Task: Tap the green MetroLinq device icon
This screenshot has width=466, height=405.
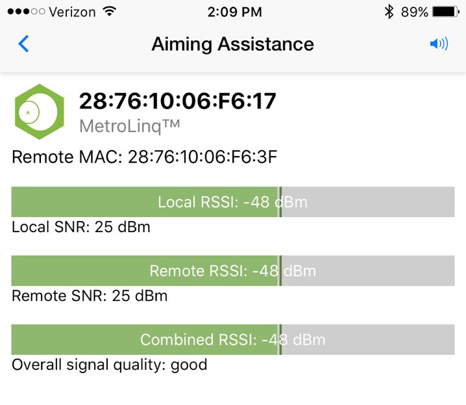Action: (x=40, y=112)
